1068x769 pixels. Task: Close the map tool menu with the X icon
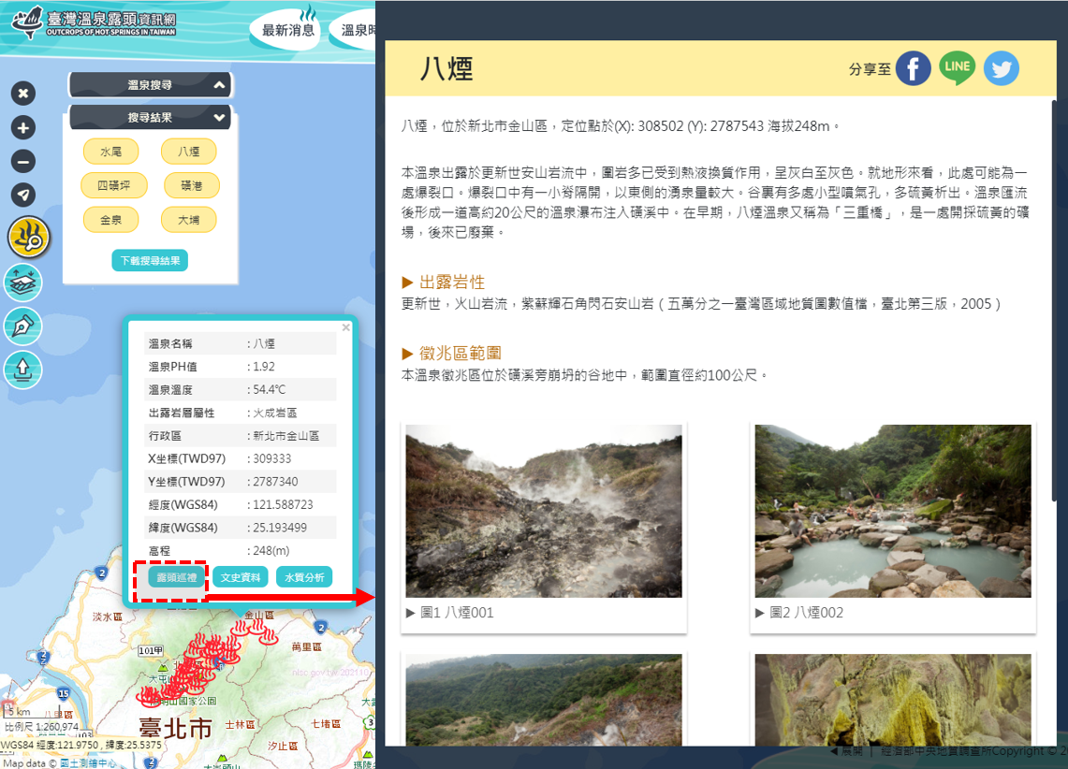point(23,94)
